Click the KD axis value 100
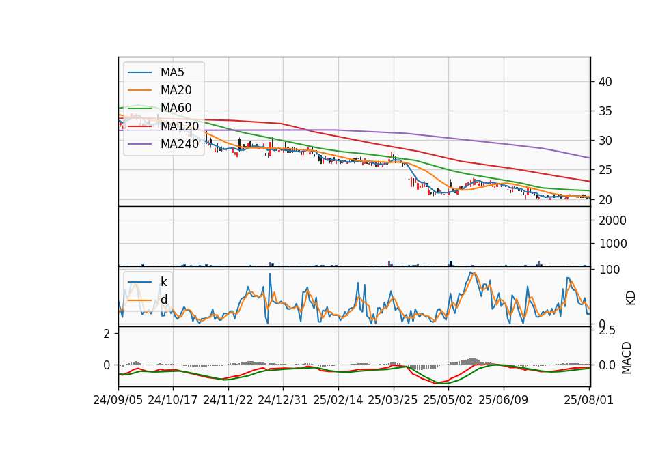Screen dimensions: 656x471 point(610,270)
